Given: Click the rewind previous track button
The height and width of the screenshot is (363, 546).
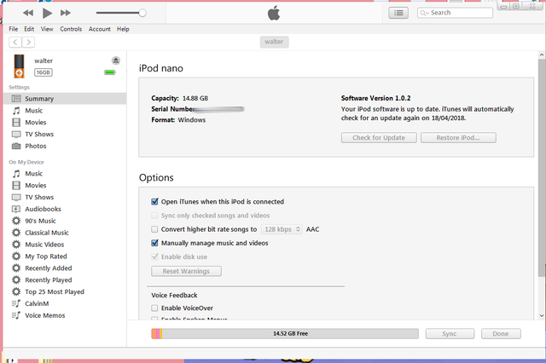Looking at the screenshot, I should [x=28, y=14].
